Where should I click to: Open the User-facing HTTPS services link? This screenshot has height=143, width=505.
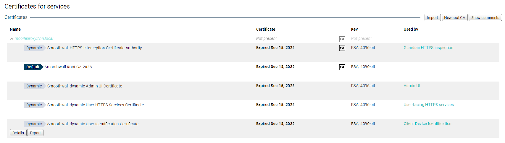click(x=429, y=105)
